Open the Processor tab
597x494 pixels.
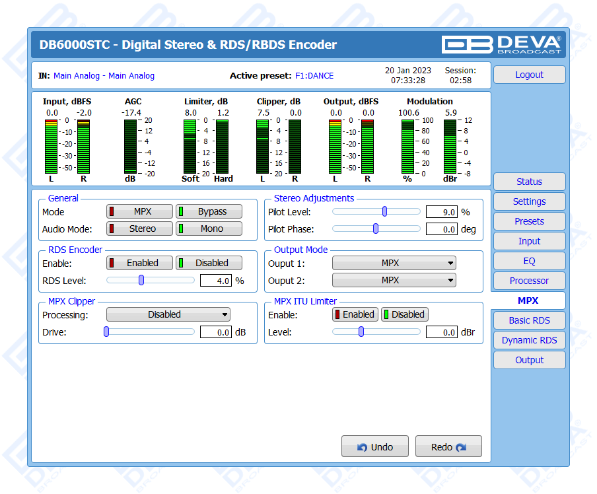pyautogui.click(x=529, y=281)
